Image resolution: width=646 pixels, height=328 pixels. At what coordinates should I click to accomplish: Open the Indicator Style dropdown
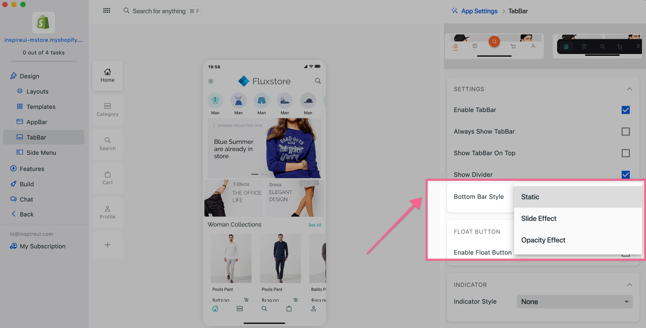point(574,302)
